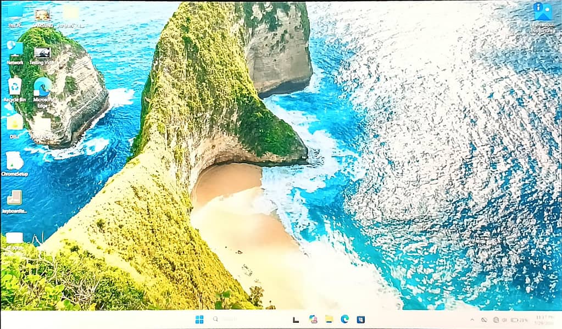Select the ChromeSetup installer icon

(x=15, y=164)
